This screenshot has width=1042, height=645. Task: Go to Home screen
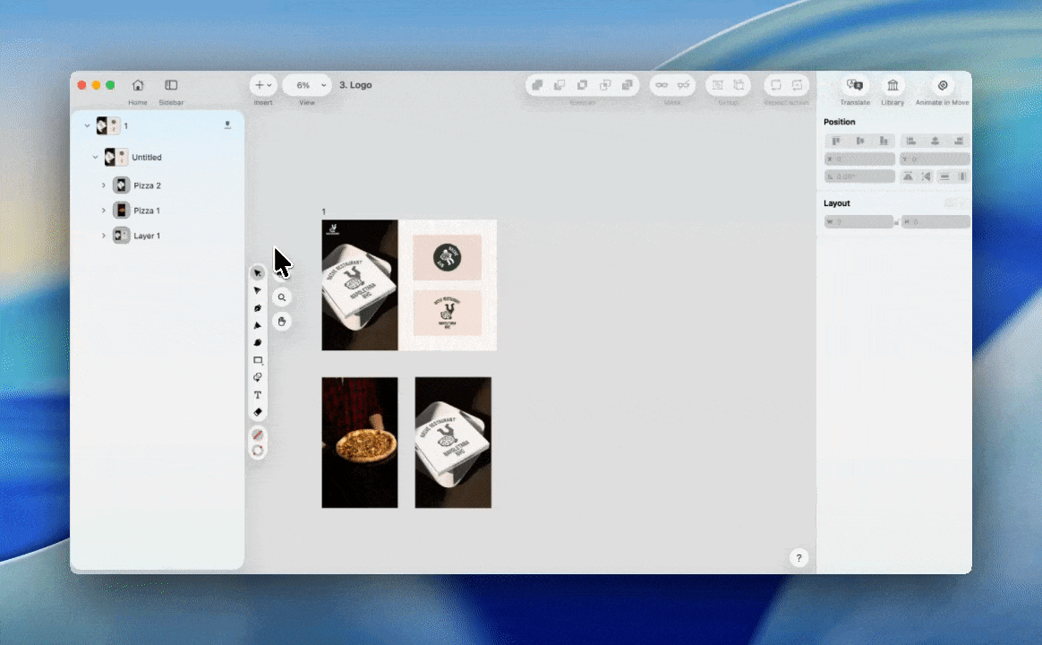click(x=138, y=86)
